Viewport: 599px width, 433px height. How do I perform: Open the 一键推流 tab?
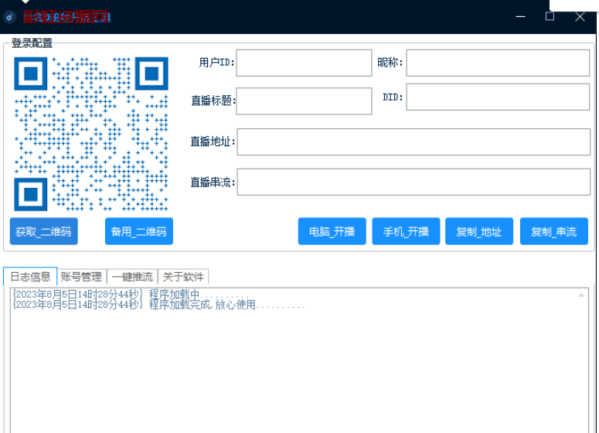click(131, 277)
